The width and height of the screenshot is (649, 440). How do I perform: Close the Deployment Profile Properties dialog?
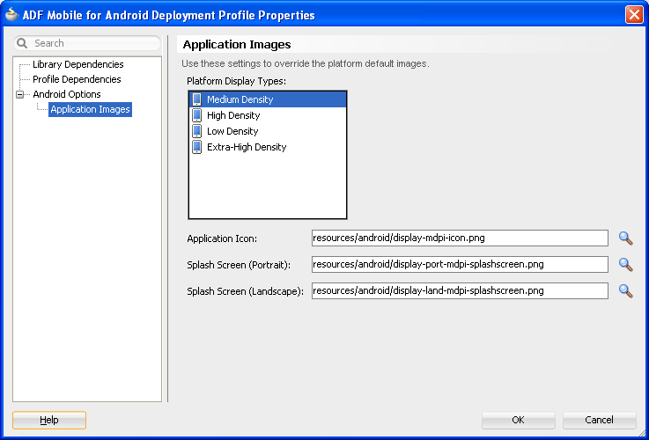pyautogui.click(x=634, y=15)
